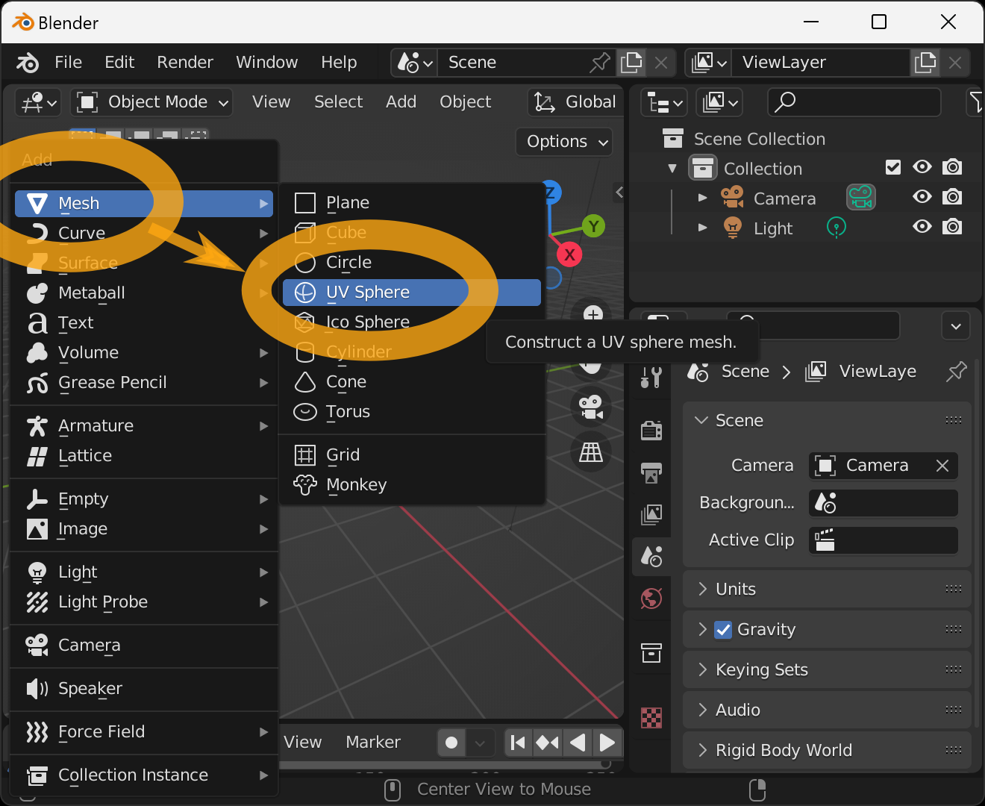985x806 pixels.
Task: Expand the Audio panel
Action: 827,710
